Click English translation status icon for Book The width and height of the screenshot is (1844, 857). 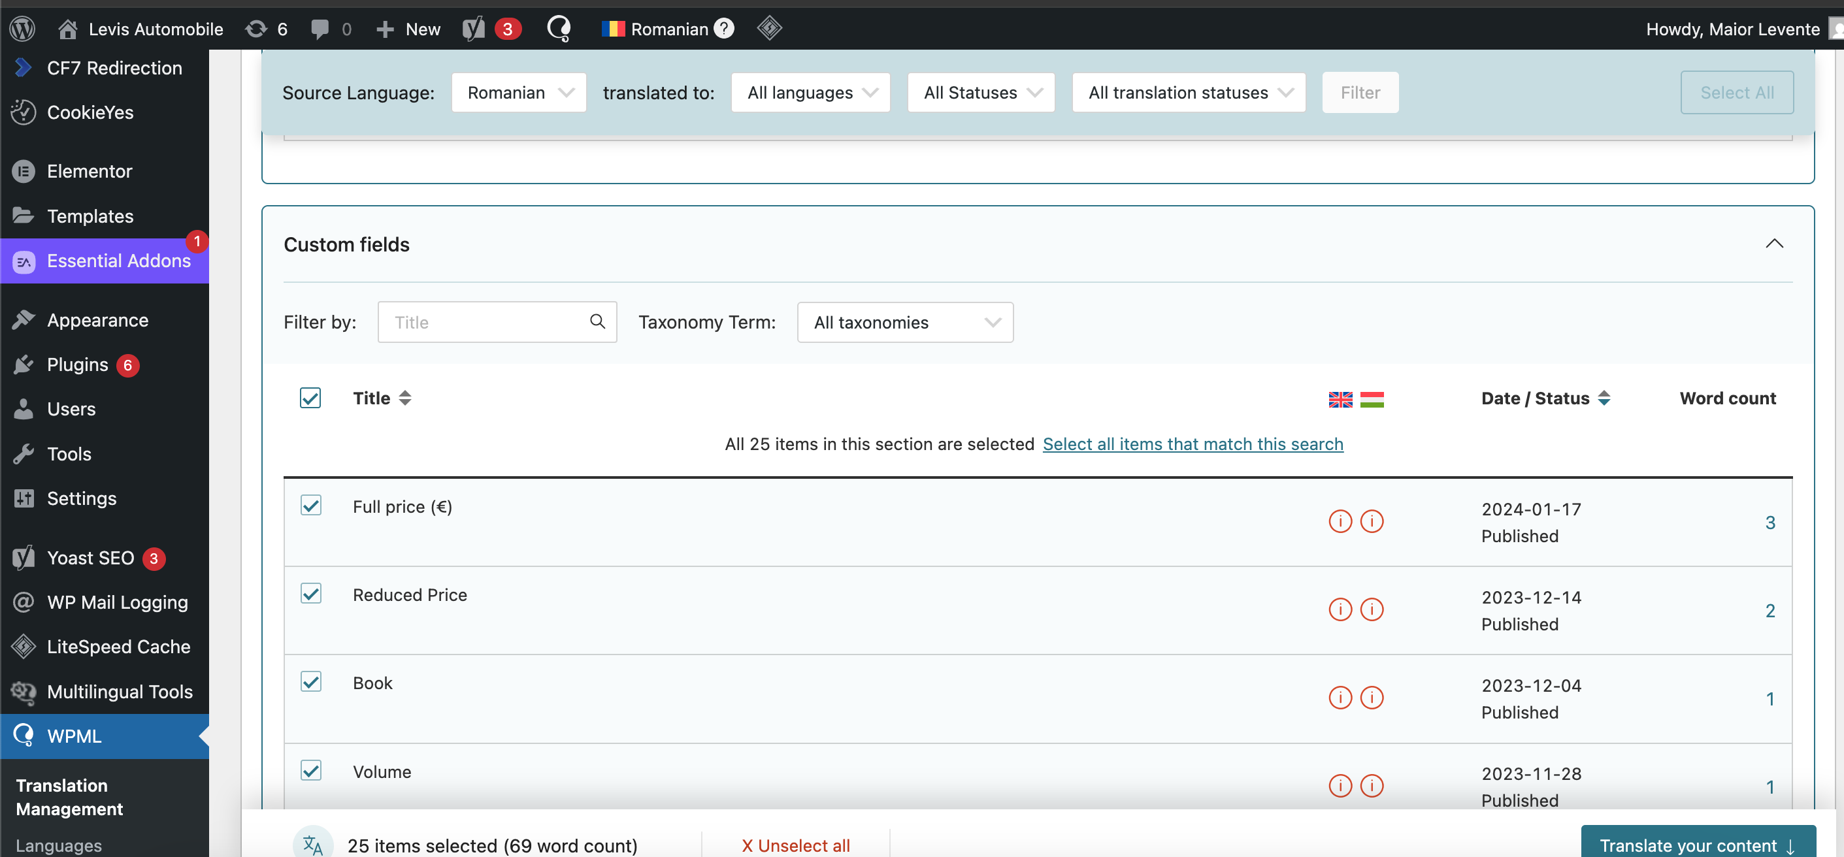[1340, 698]
